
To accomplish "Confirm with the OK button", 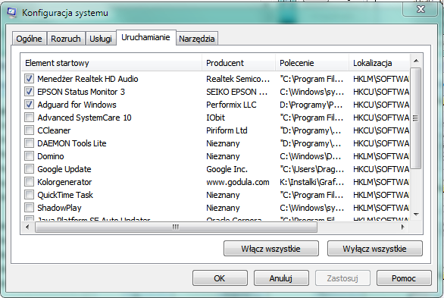I will coord(220,278).
